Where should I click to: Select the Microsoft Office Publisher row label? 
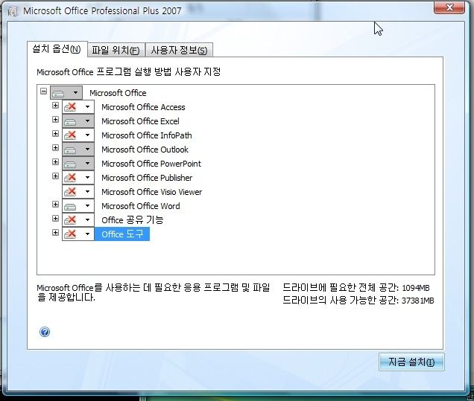147,178
